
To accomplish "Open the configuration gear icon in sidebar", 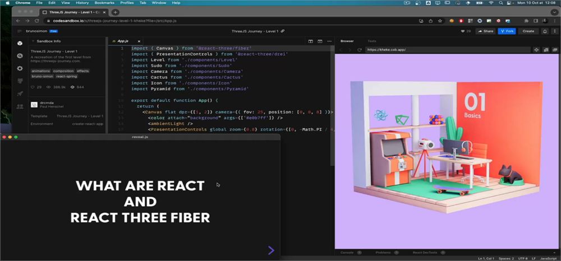I will point(20,68).
